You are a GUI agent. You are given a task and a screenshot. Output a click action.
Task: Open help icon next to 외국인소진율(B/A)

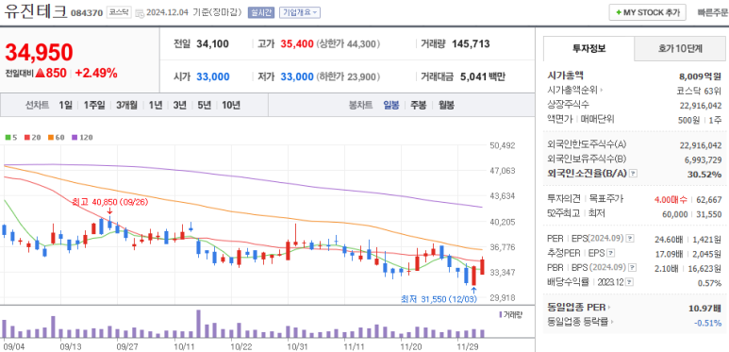[x=633, y=174]
